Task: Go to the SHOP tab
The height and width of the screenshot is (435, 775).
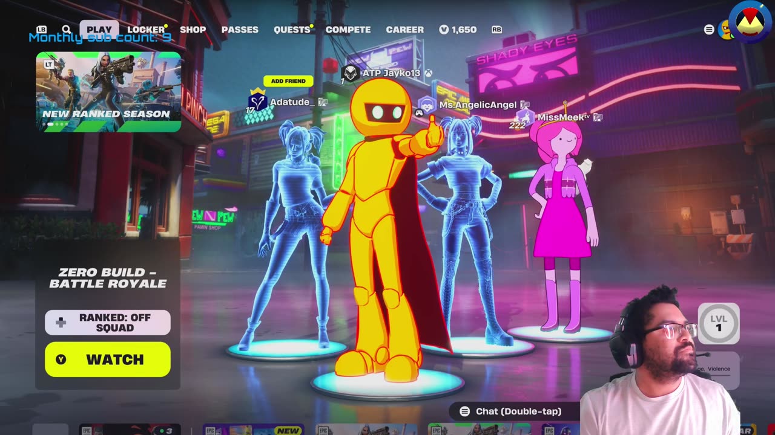Action: [x=193, y=30]
